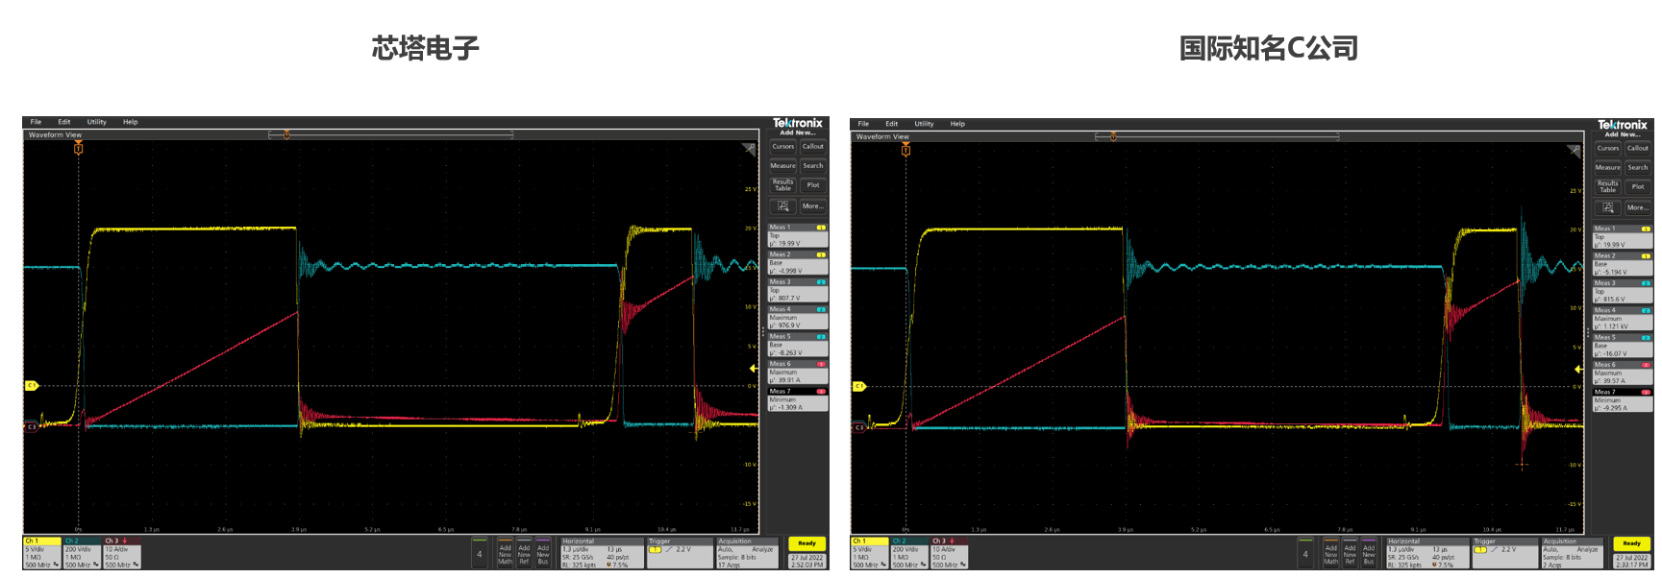This screenshot has width=1662, height=578.
Task: Click Callout button in left scope
Action: [813, 147]
